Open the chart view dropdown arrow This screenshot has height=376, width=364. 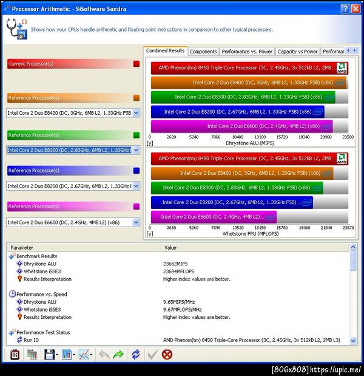74,355
